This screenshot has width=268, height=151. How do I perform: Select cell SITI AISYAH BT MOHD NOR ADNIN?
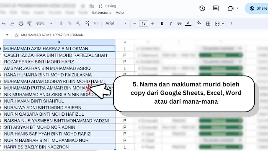pos(59,127)
